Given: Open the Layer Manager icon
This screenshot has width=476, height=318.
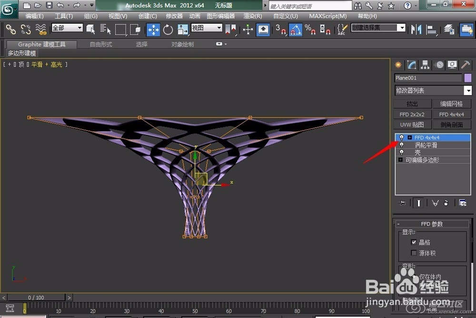Looking at the screenshot, I should pyautogui.click(x=449, y=29).
